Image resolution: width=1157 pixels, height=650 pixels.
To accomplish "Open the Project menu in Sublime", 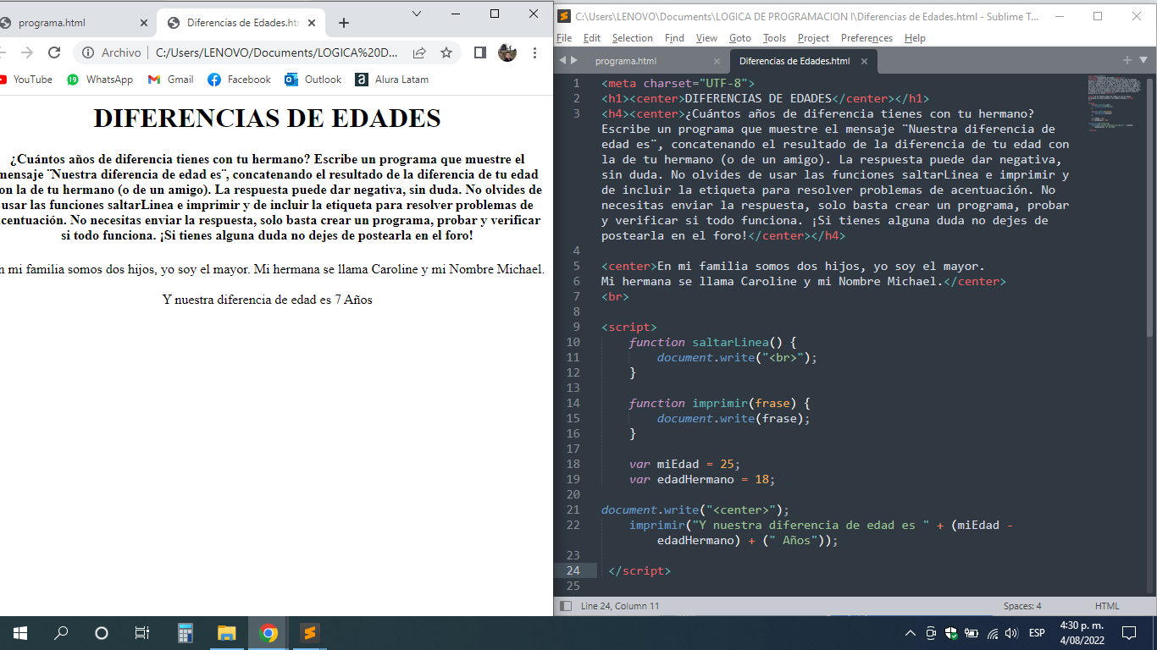I will [x=813, y=38].
